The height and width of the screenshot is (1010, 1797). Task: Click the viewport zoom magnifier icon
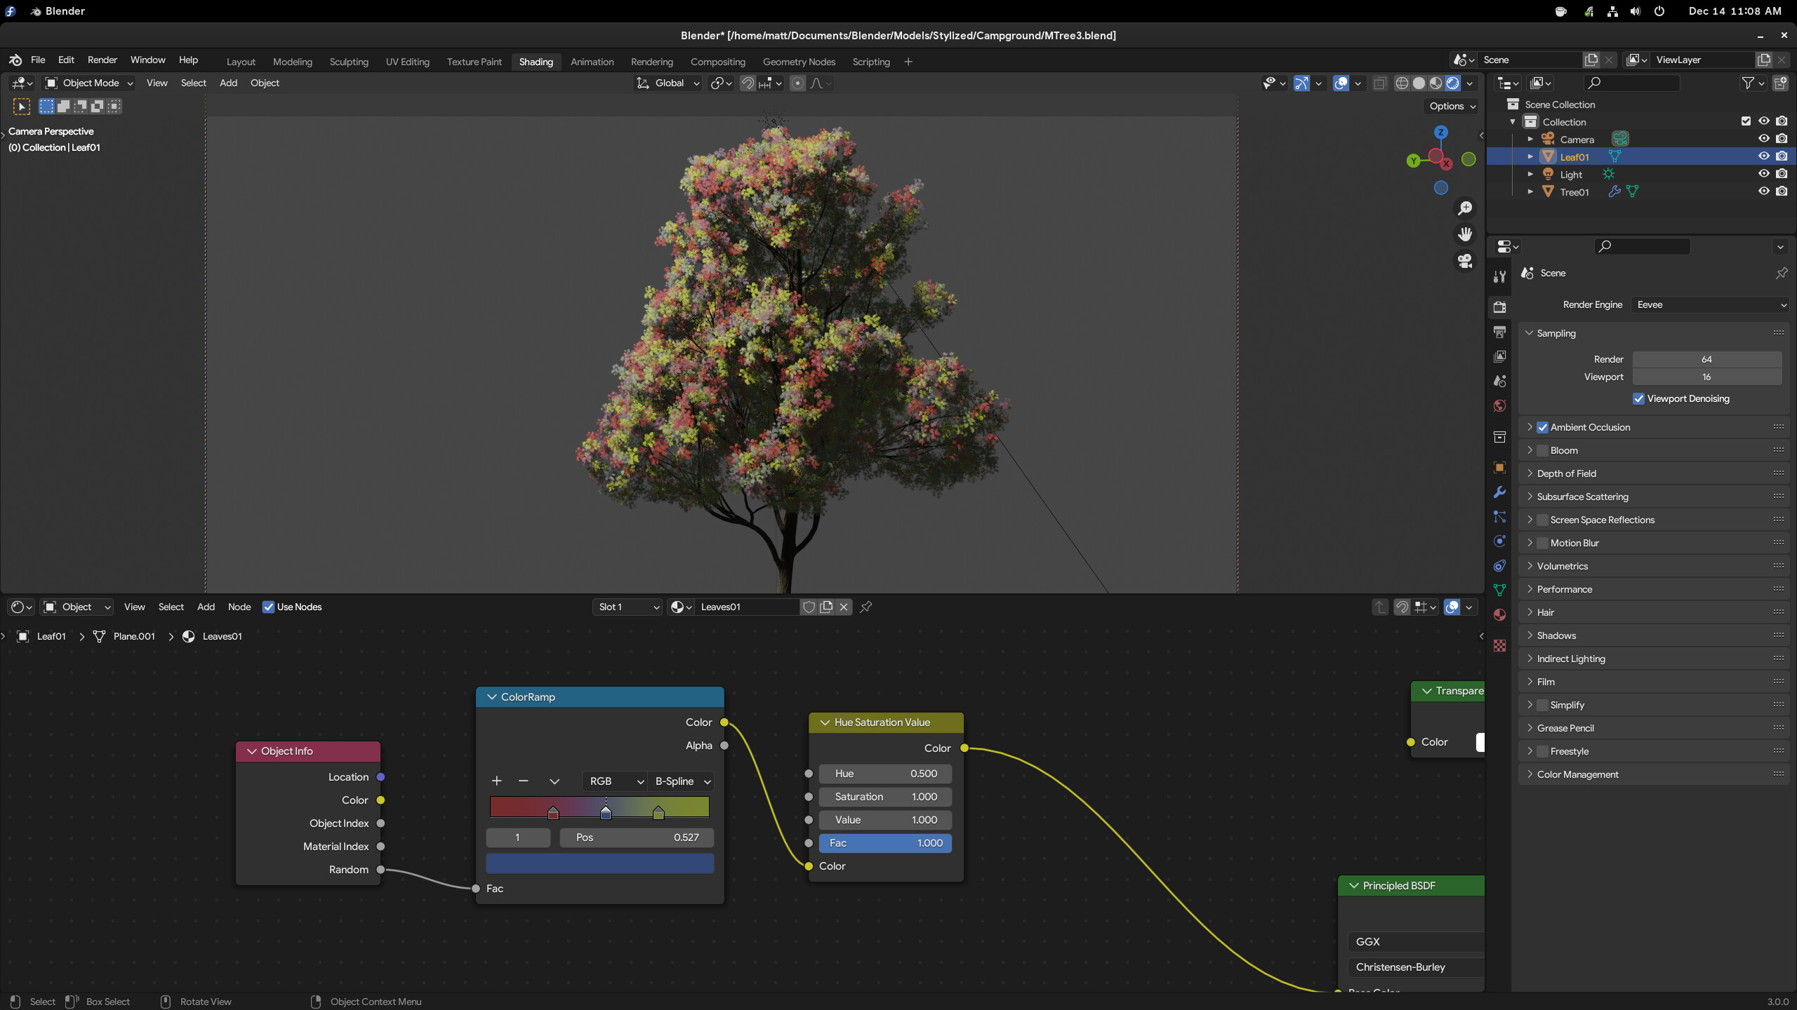pyautogui.click(x=1465, y=208)
